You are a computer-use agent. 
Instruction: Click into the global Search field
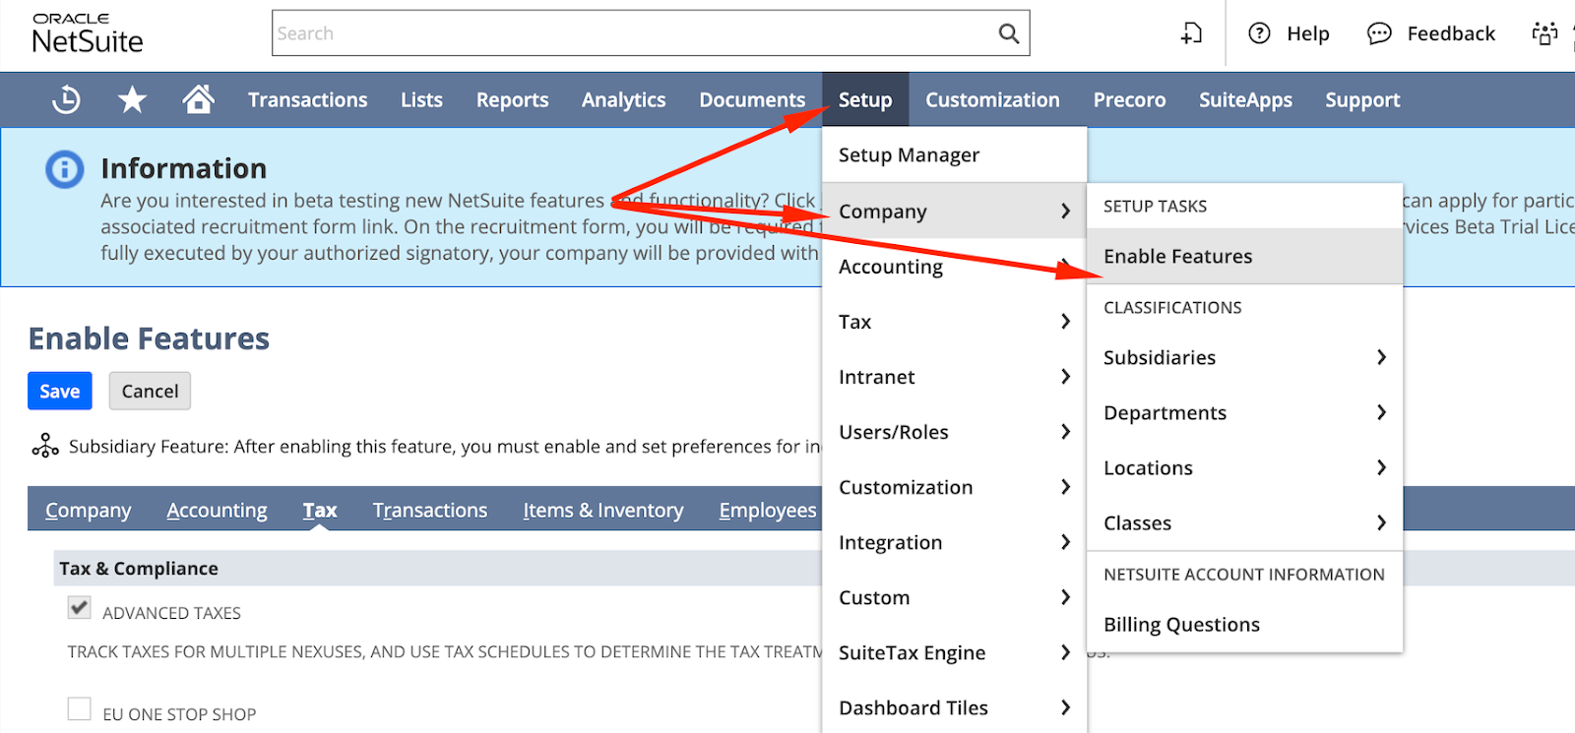tap(651, 33)
